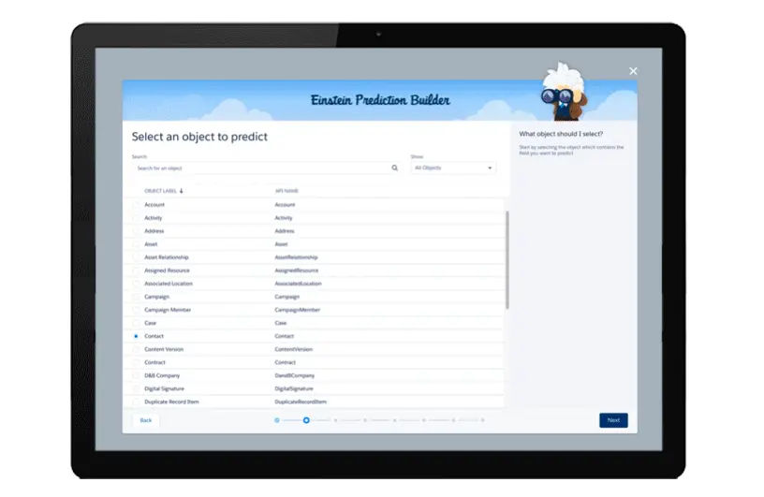Select the Associated Location radio button
Image resolution: width=764 pixels, height=497 pixels.
(x=136, y=284)
